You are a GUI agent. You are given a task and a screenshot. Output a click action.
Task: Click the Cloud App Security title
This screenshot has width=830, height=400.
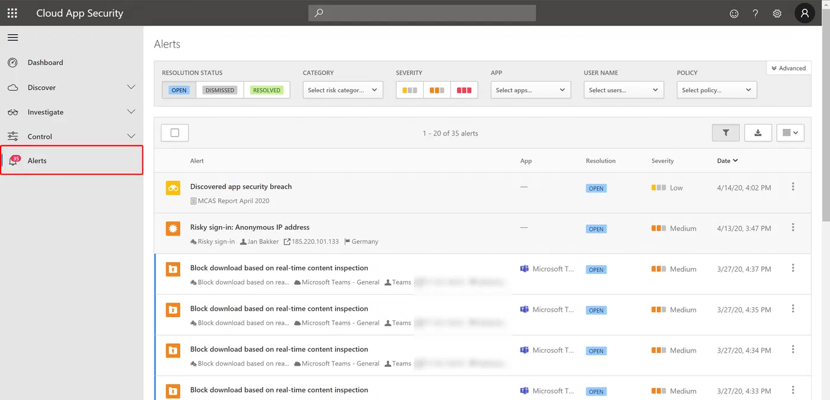[x=79, y=13]
